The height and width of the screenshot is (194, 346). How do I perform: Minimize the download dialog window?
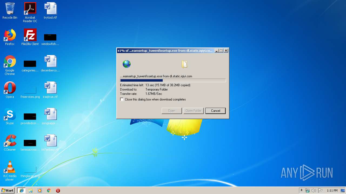[217, 51]
